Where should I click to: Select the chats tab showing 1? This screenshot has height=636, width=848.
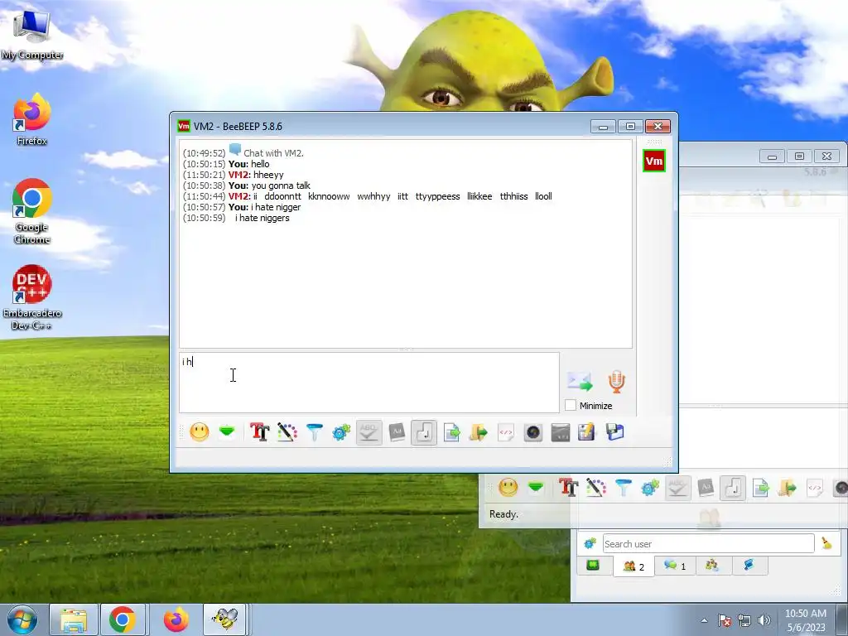pos(675,566)
